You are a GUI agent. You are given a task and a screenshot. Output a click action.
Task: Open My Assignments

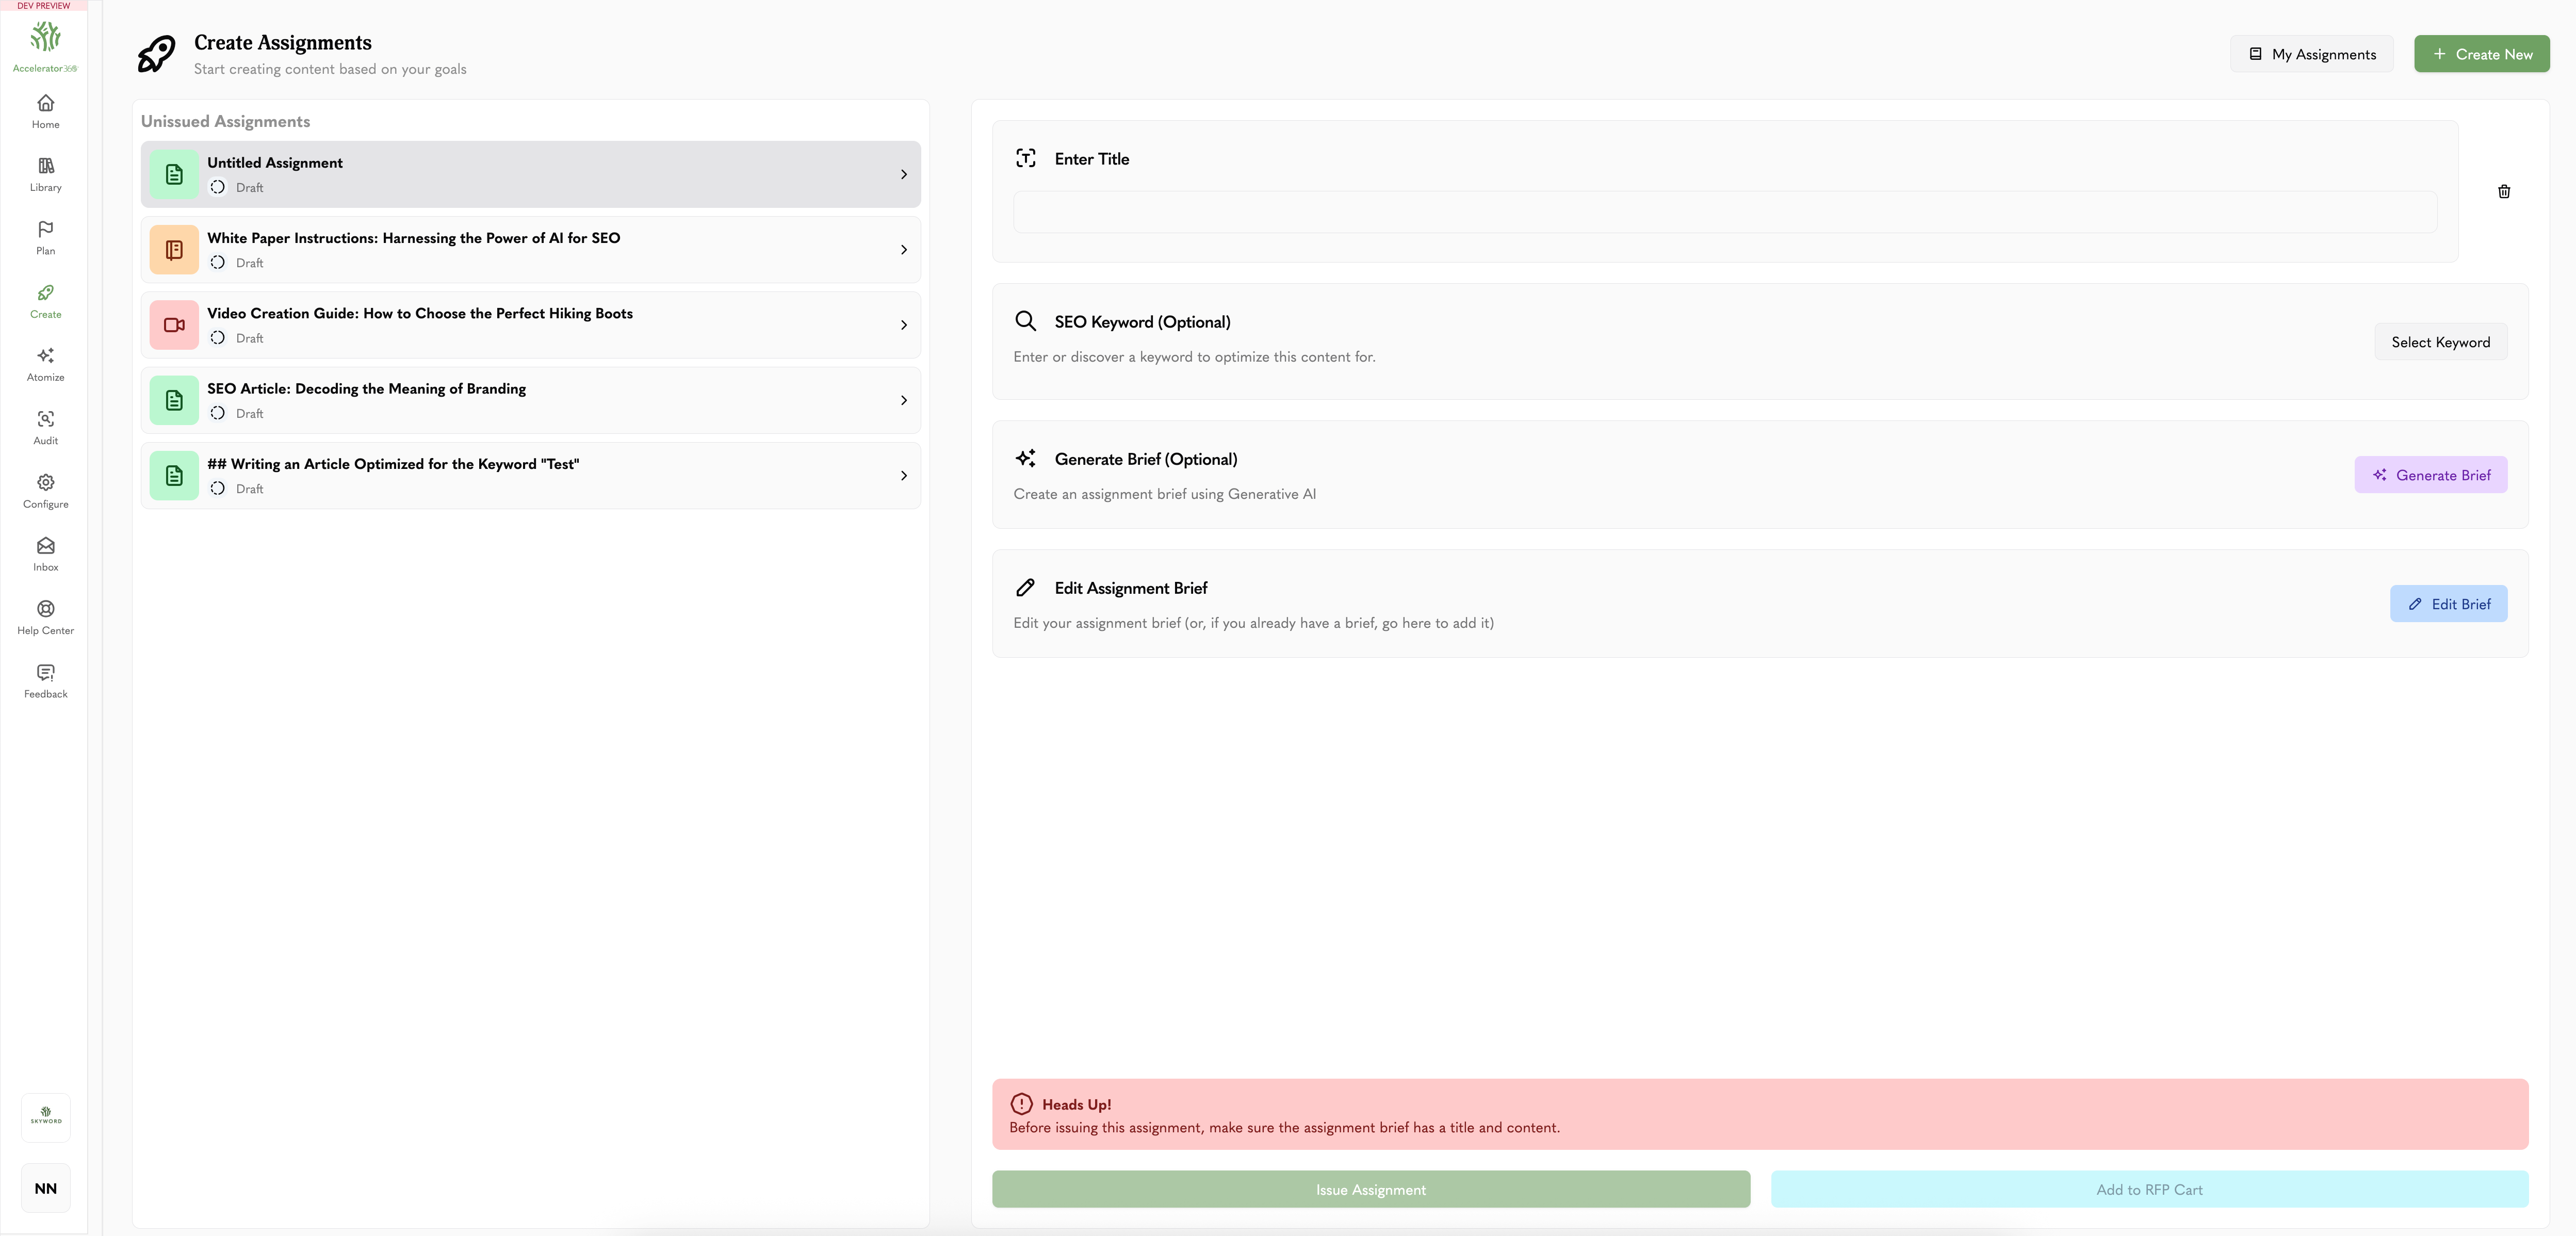(x=2311, y=54)
